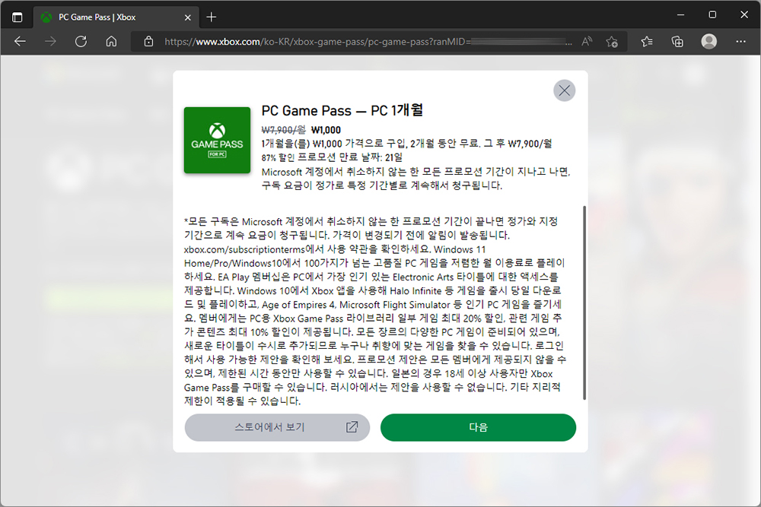Click the green 다음 button

478,427
